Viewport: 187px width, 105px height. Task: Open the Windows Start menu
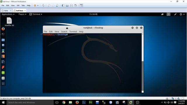3,102
